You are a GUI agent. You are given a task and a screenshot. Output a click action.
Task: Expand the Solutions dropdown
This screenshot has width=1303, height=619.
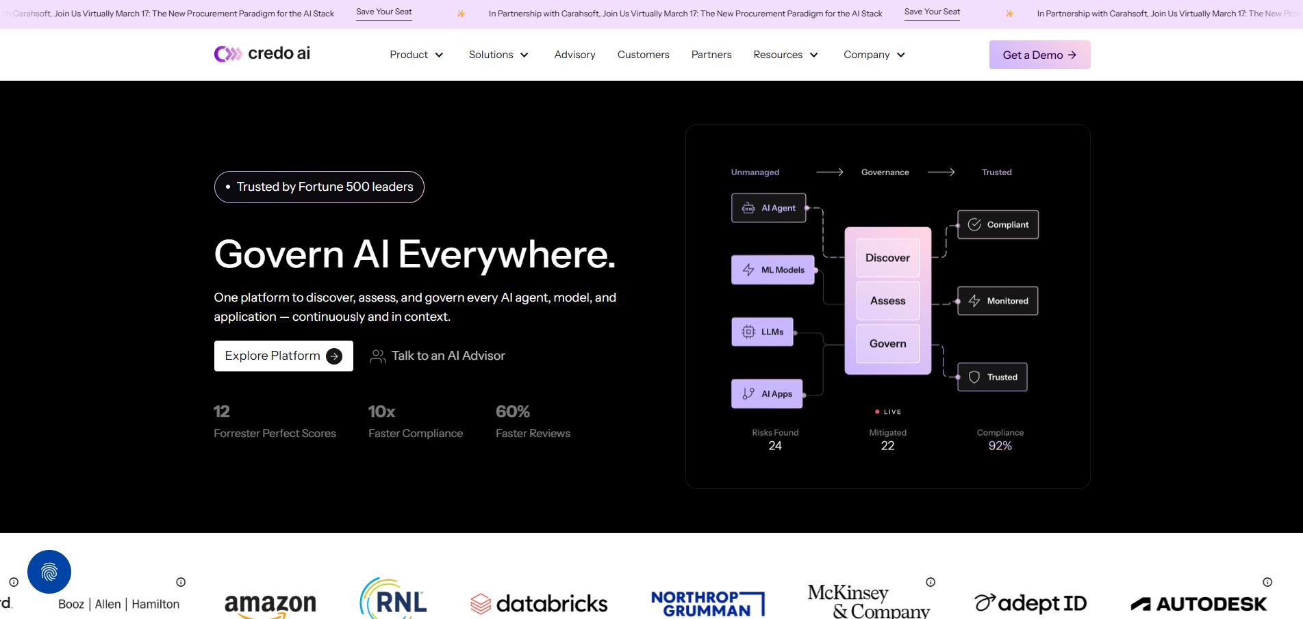point(498,55)
